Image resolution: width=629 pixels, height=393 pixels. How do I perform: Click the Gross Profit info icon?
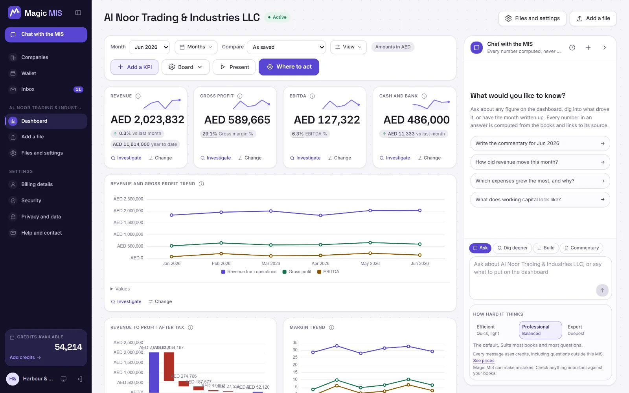(240, 96)
